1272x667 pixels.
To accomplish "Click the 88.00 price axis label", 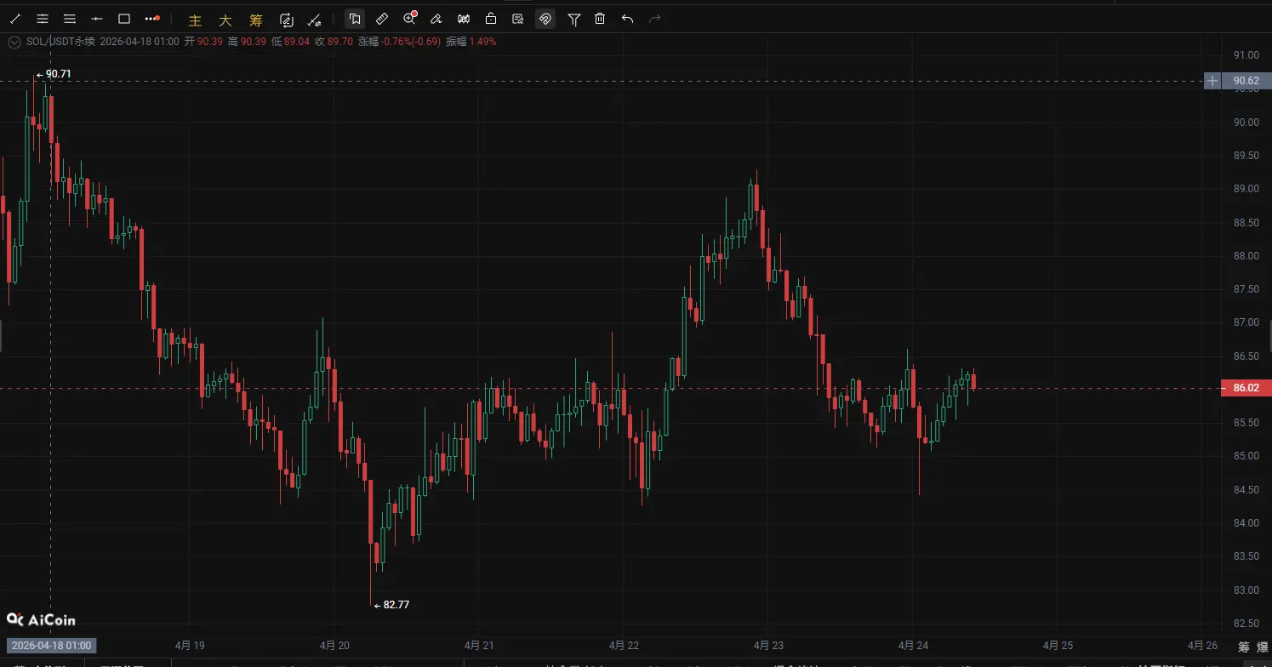I will (x=1246, y=256).
